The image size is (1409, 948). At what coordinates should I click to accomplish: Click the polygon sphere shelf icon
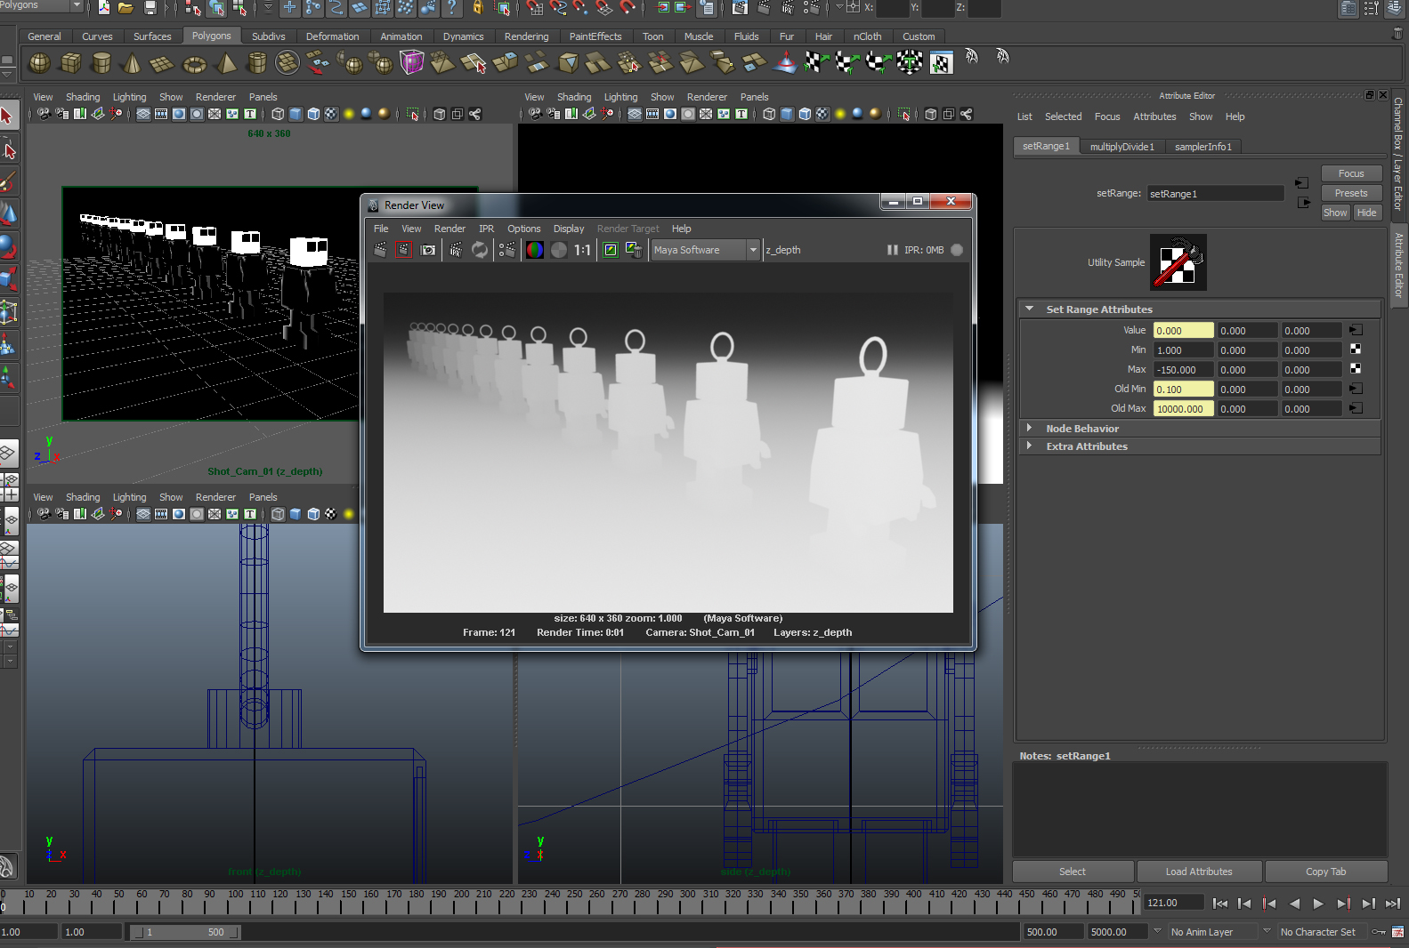39,63
